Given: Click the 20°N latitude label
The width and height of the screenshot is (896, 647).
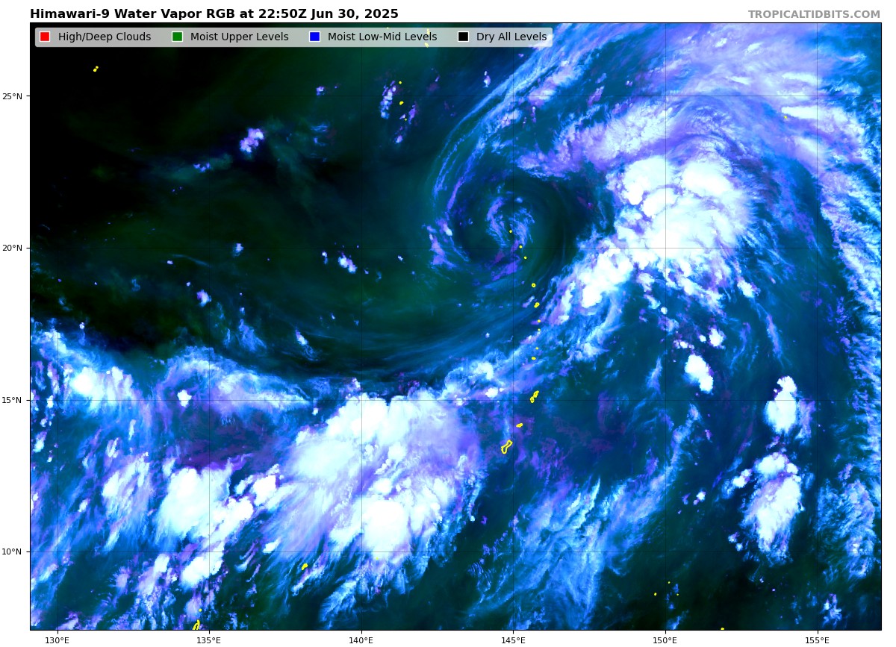Looking at the screenshot, I should (13, 248).
